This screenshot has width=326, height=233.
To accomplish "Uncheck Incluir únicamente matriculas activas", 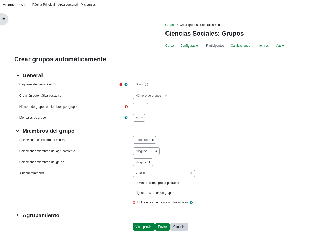I will (134, 202).
